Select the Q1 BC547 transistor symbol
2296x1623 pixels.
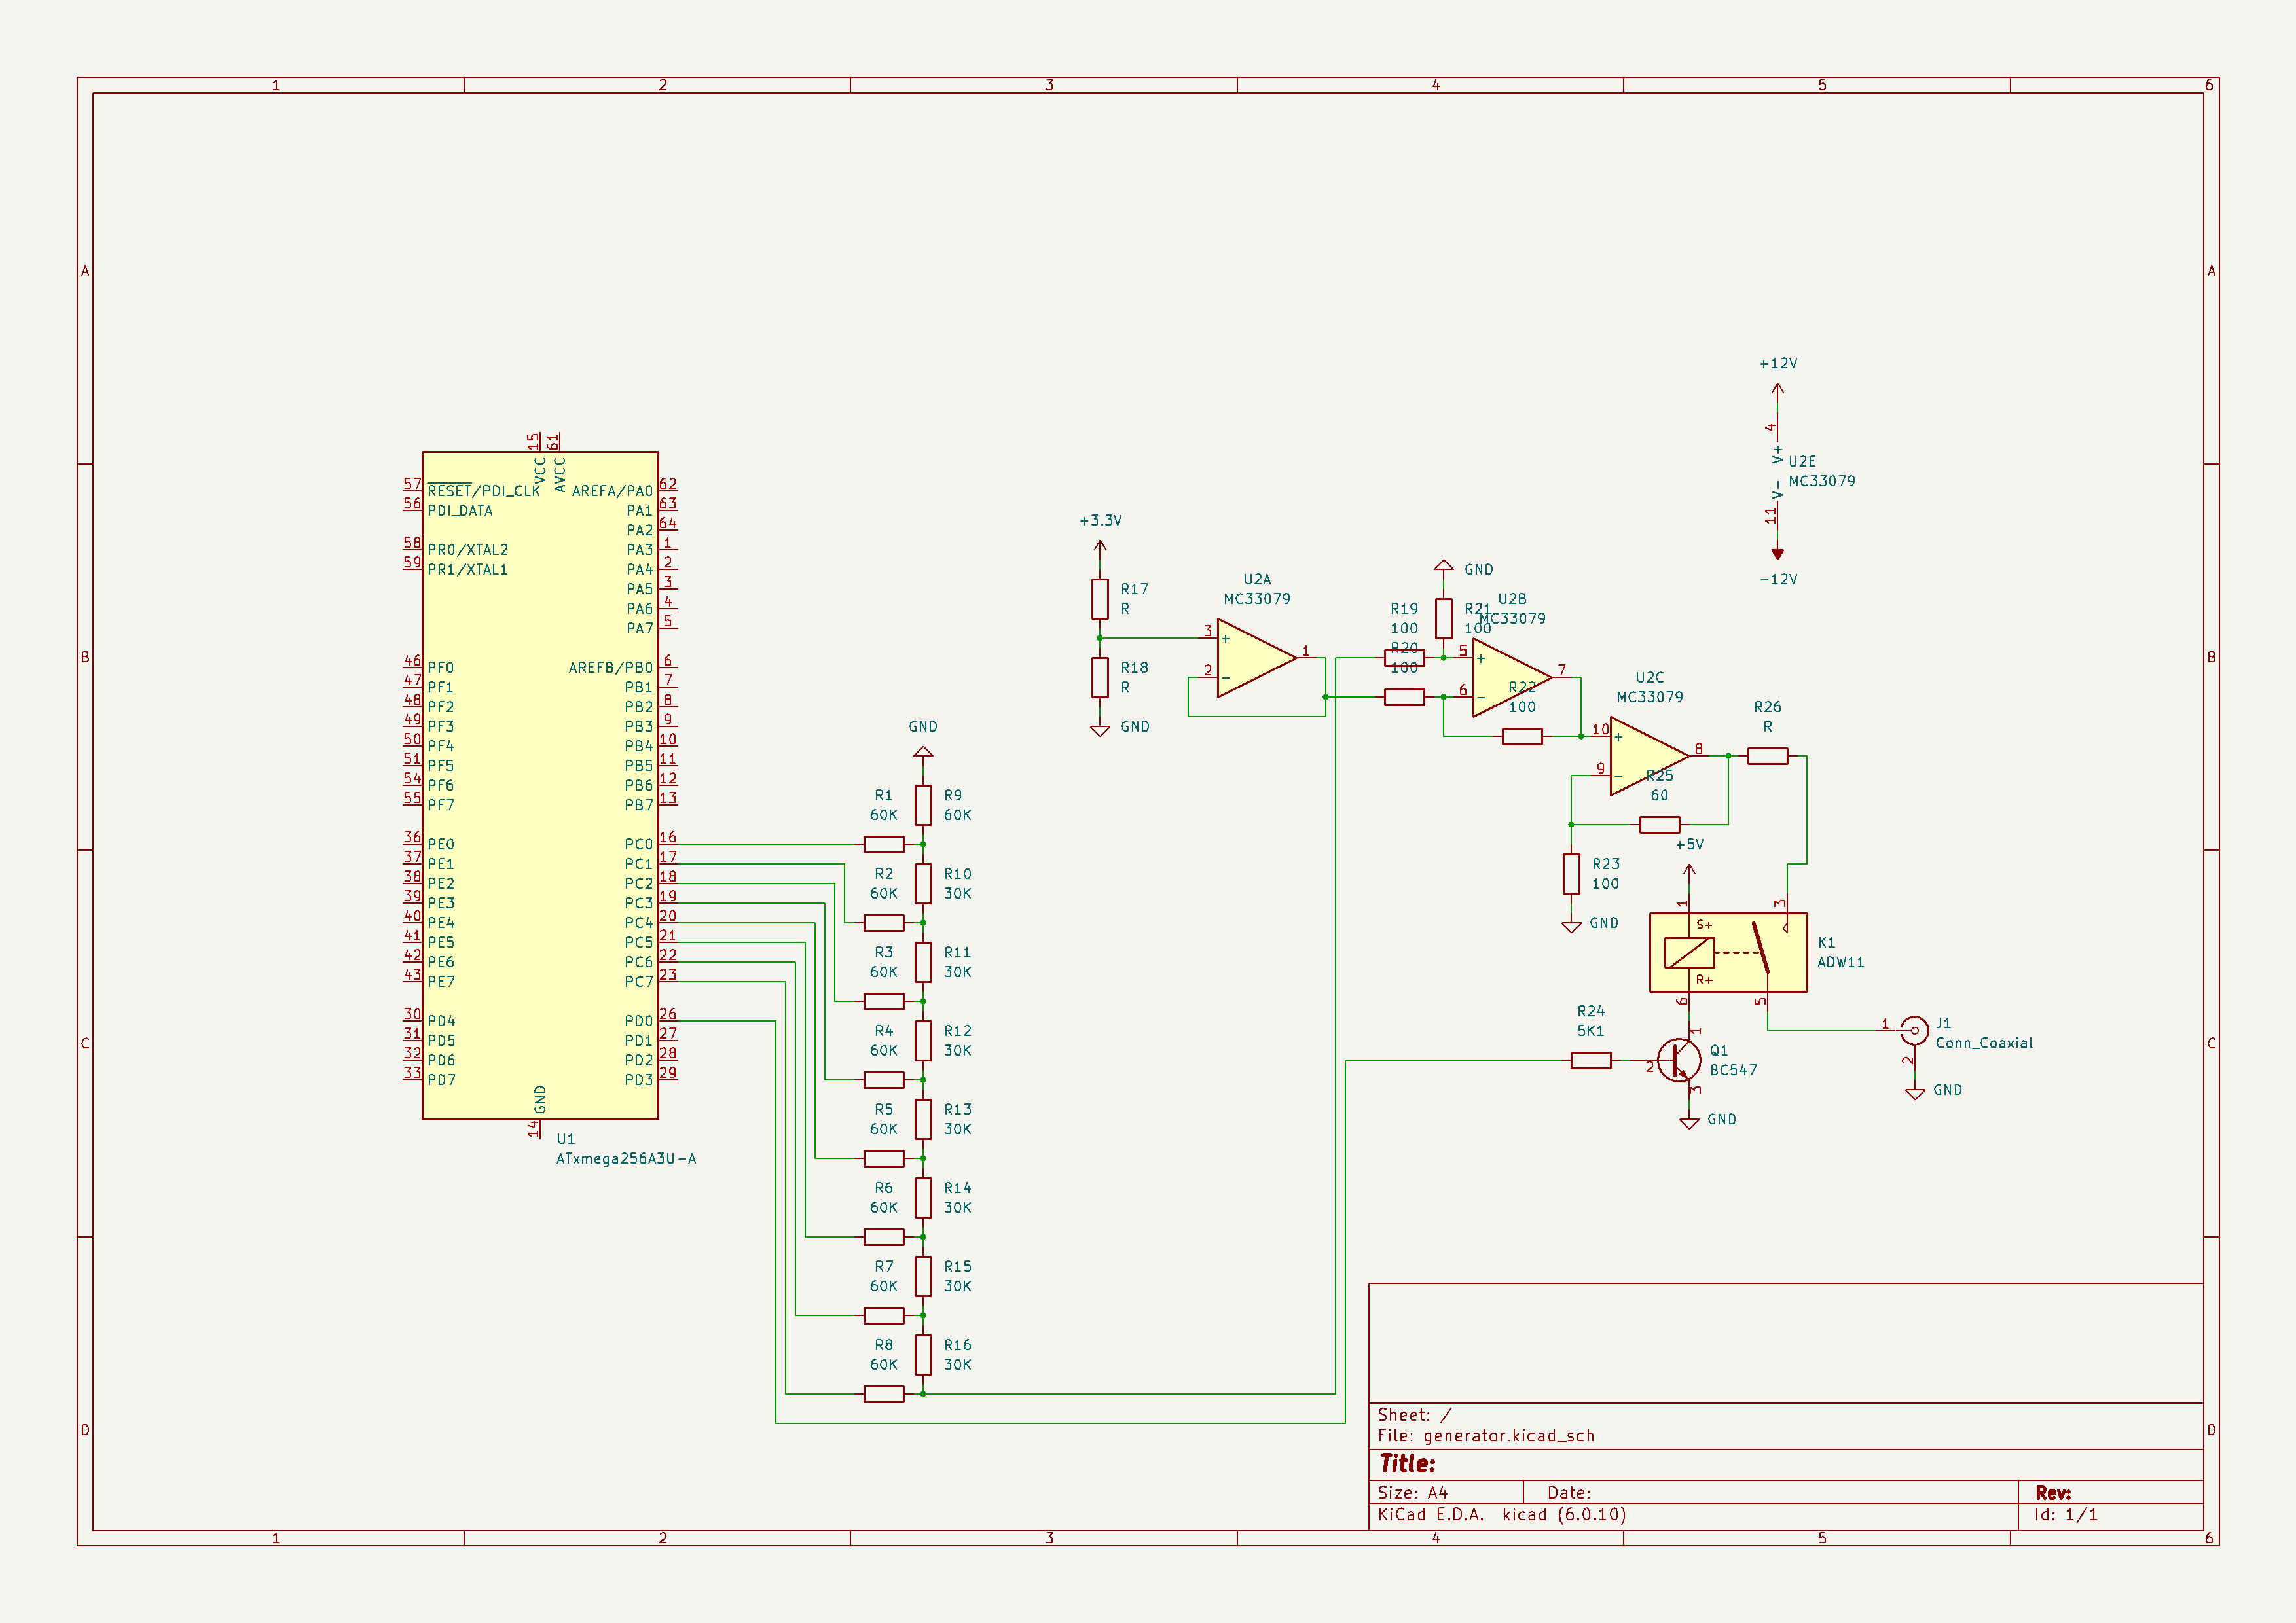[1680, 1060]
